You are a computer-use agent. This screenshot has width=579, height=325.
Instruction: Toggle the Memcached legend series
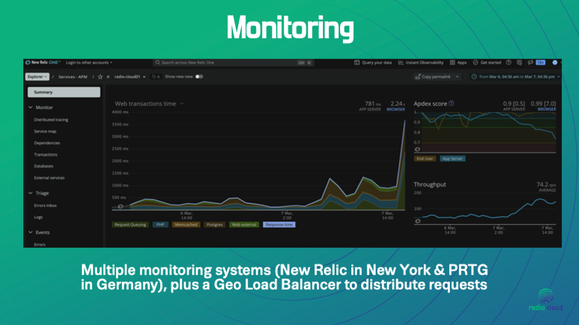[186, 225]
